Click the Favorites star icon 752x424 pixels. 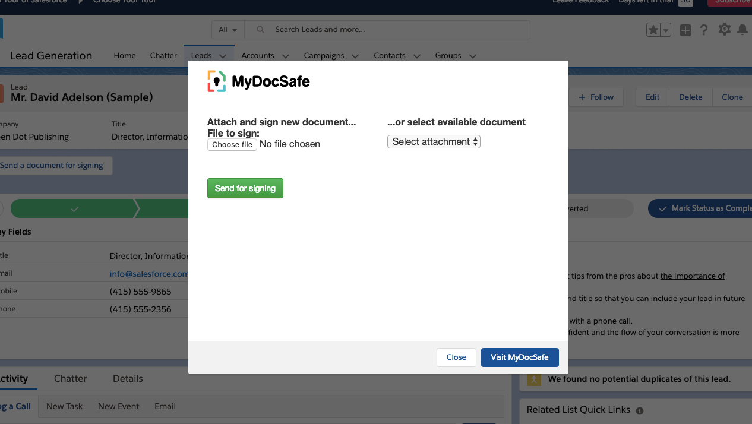tap(653, 30)
